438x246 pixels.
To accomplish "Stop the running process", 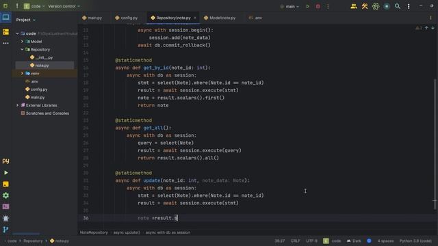I will point(318,6).
